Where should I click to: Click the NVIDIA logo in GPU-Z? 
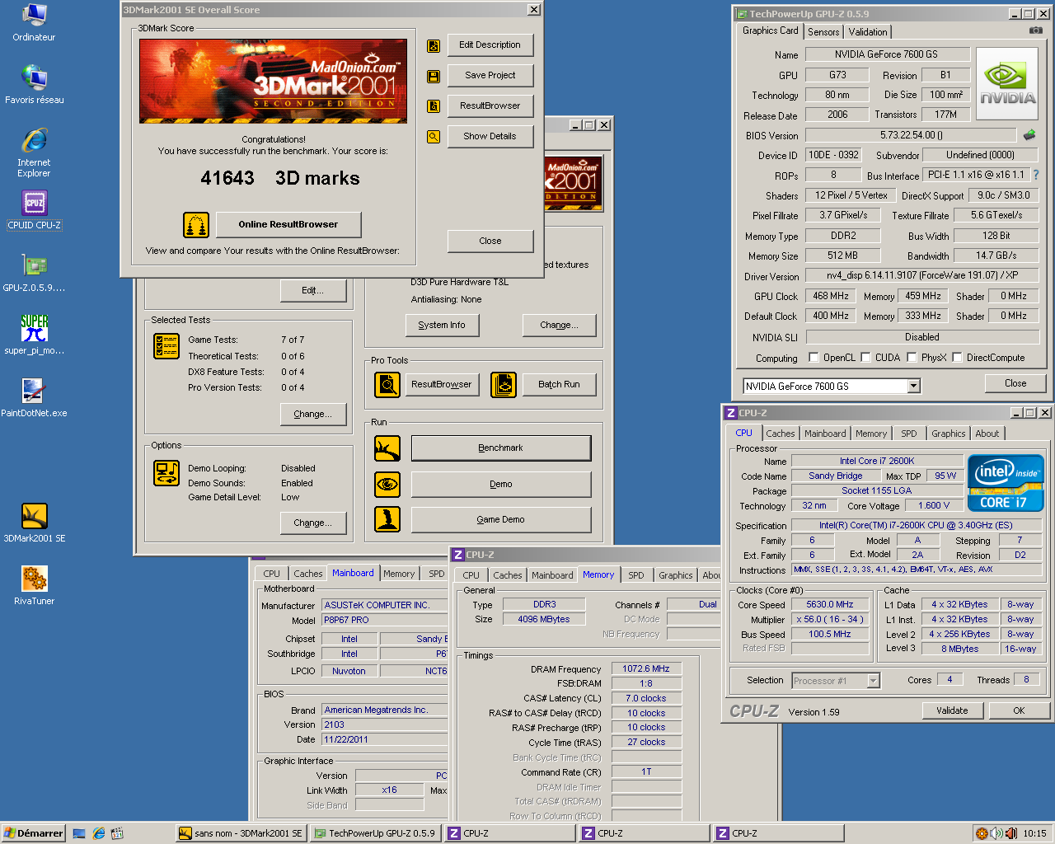click(1007, 84)
